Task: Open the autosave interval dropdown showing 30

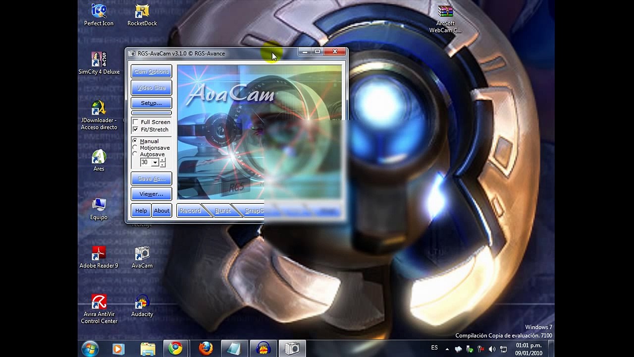Action: click(x=155, y=163)
